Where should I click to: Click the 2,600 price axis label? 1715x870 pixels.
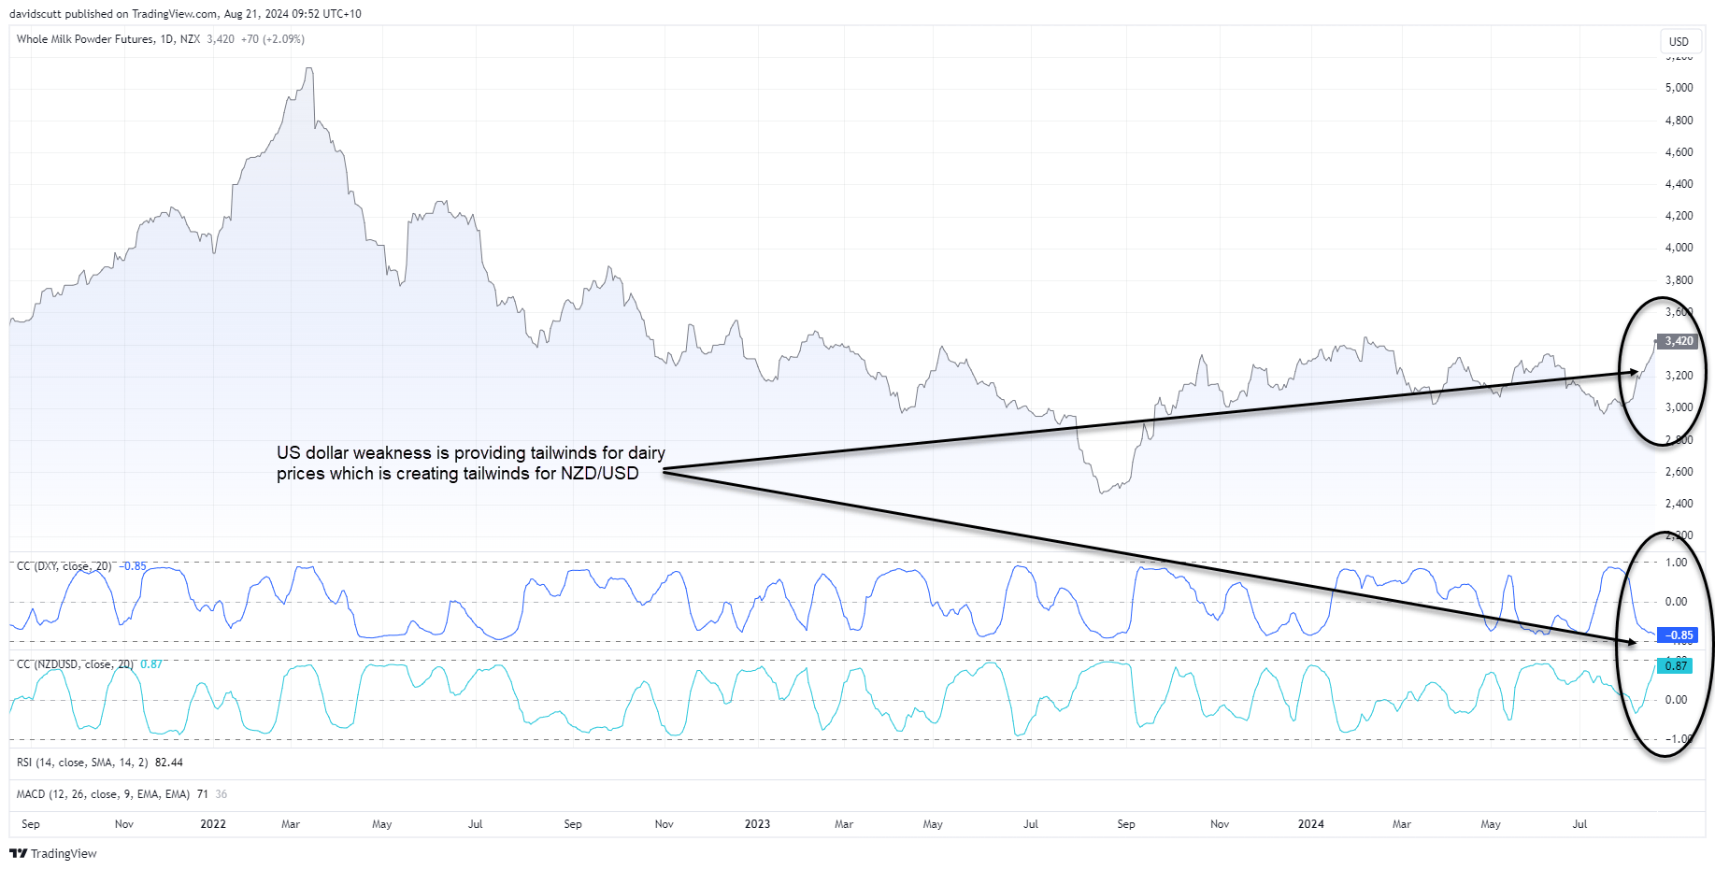pyautogui.click(x=1679, y=472)
